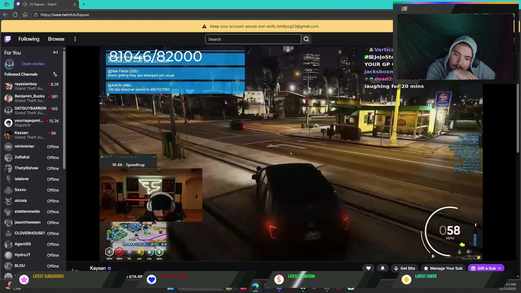Open stableronaldo offline channel
The width and height of the screenshot is (521, 293).
tap(32, 212)
